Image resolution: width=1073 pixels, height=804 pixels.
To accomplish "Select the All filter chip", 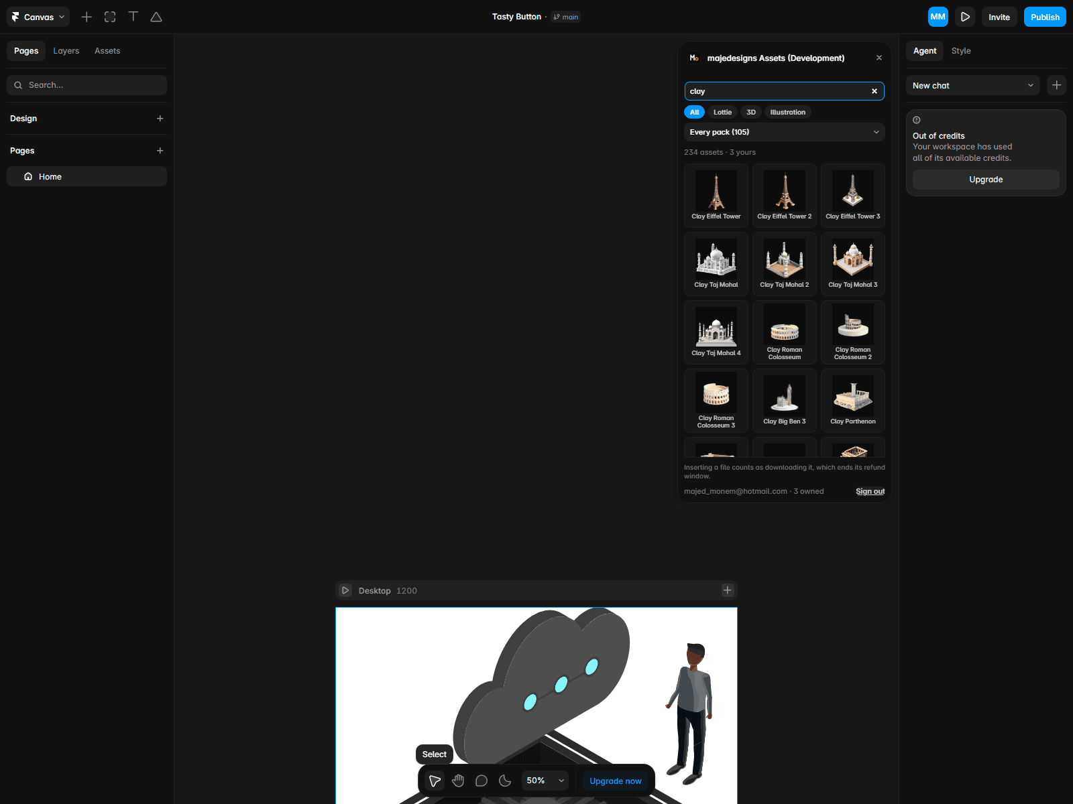I will [694, 112].
